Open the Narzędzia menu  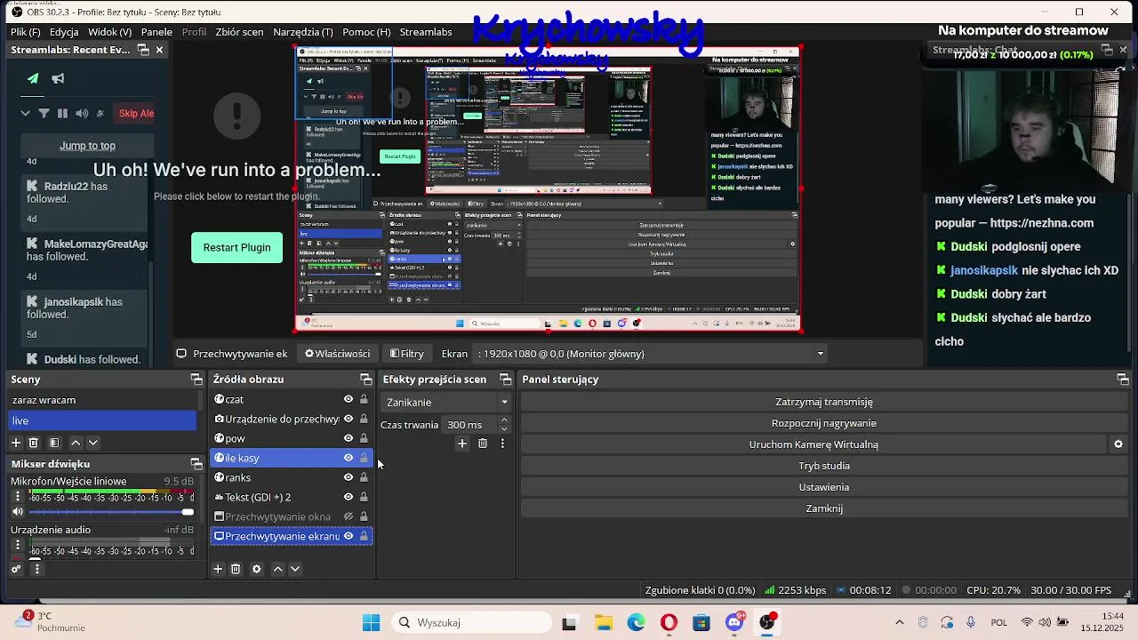tap(303, 32)
